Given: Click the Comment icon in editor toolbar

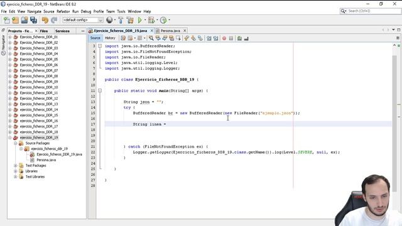Looking at the screenshot, I should pyautogui.click(x=239, y=38).
